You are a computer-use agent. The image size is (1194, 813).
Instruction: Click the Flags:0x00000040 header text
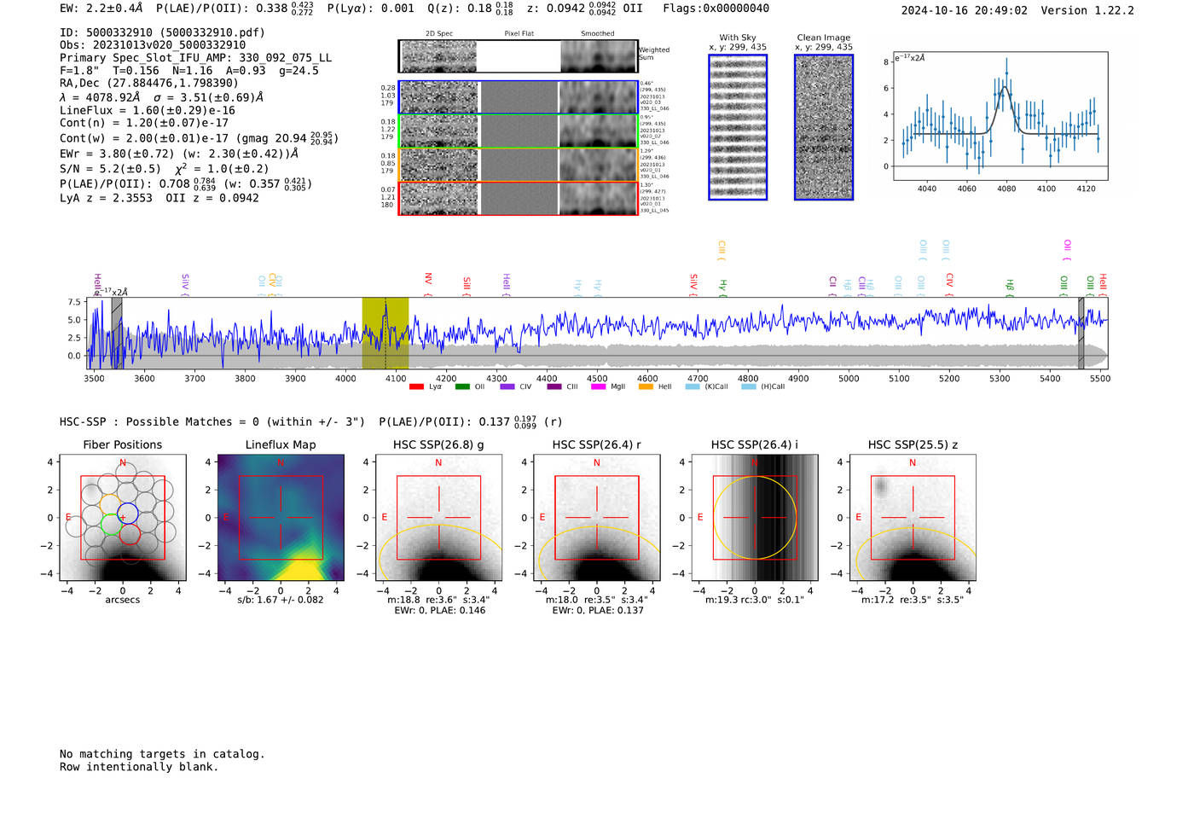[x=716, y=9]
